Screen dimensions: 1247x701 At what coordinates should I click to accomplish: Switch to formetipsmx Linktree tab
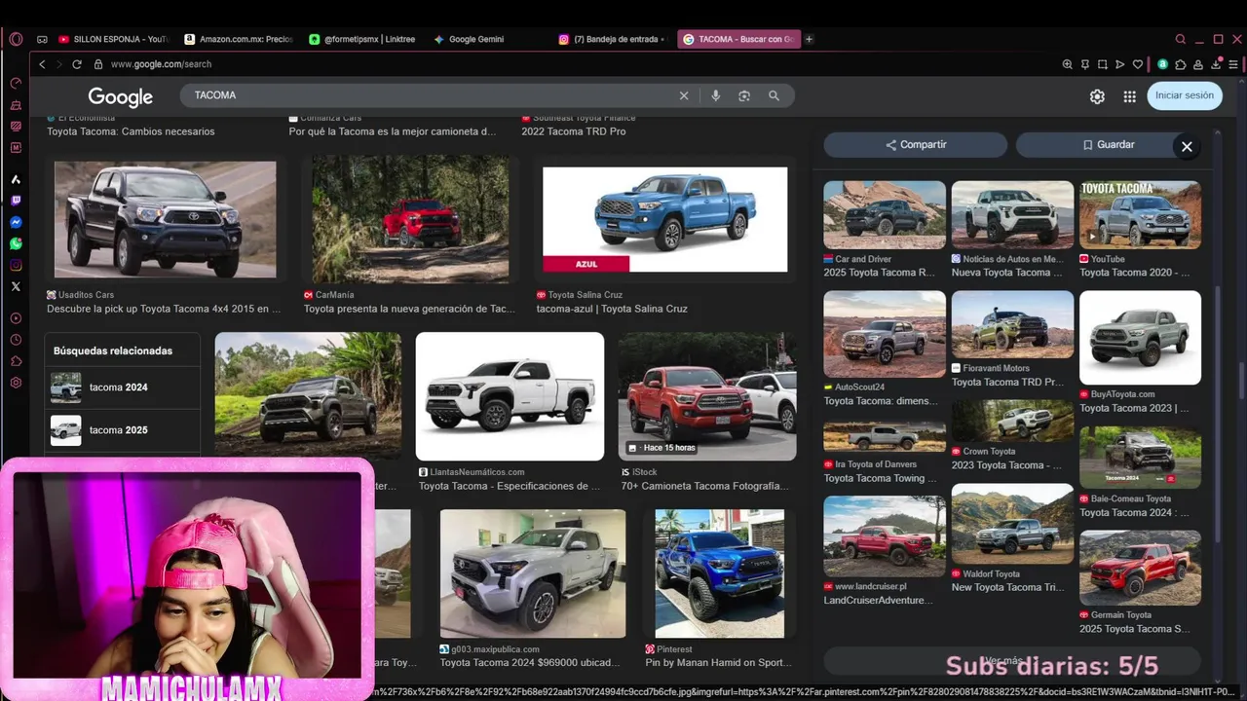click(x=363, y=39)
